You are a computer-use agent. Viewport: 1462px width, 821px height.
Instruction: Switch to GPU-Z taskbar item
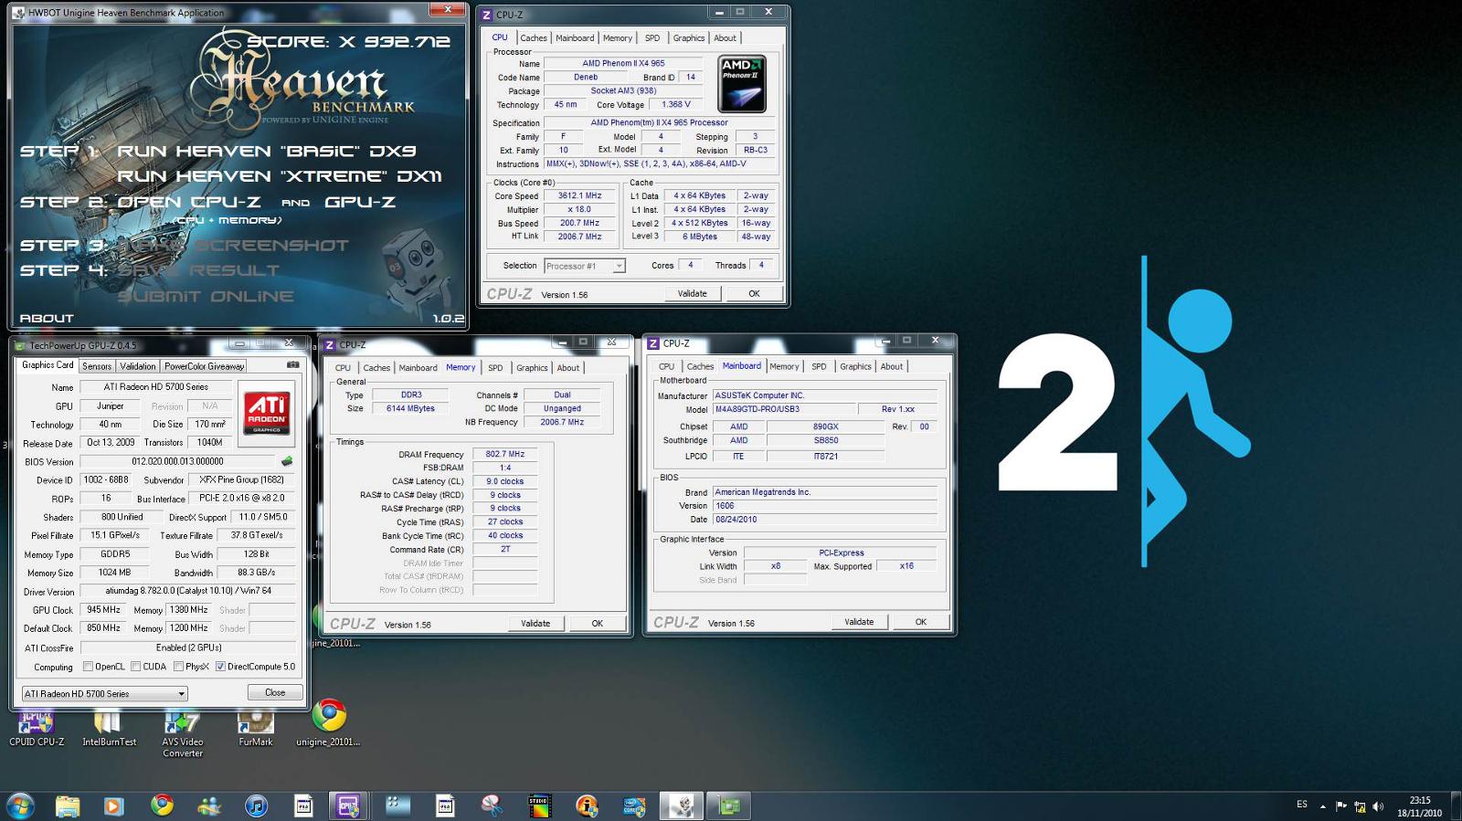coord(729,805)
